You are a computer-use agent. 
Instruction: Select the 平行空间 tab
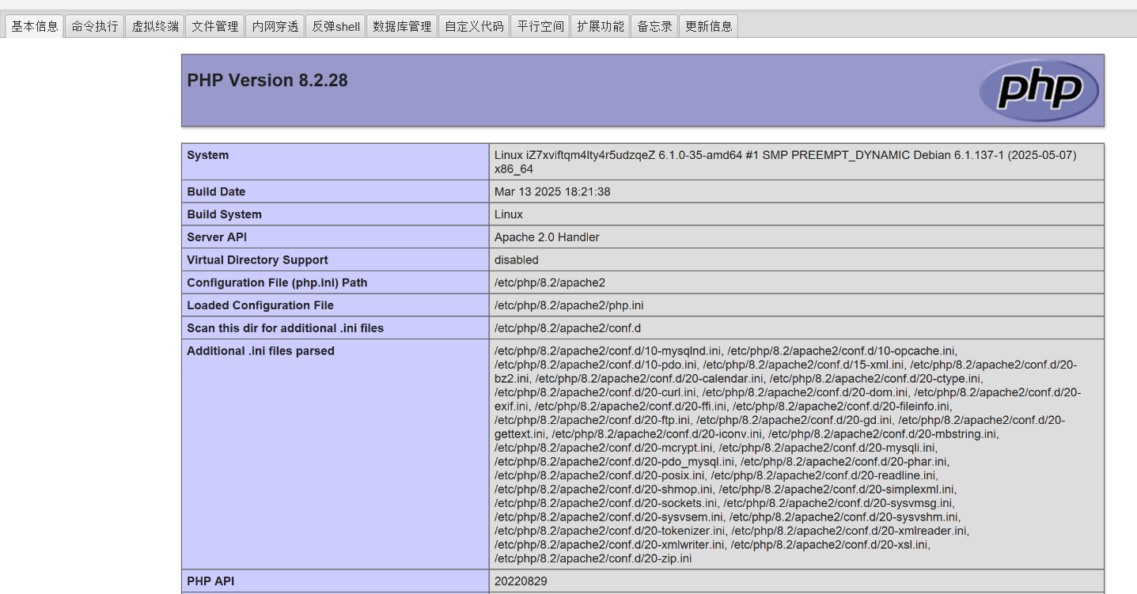click(x=540, y=26)
